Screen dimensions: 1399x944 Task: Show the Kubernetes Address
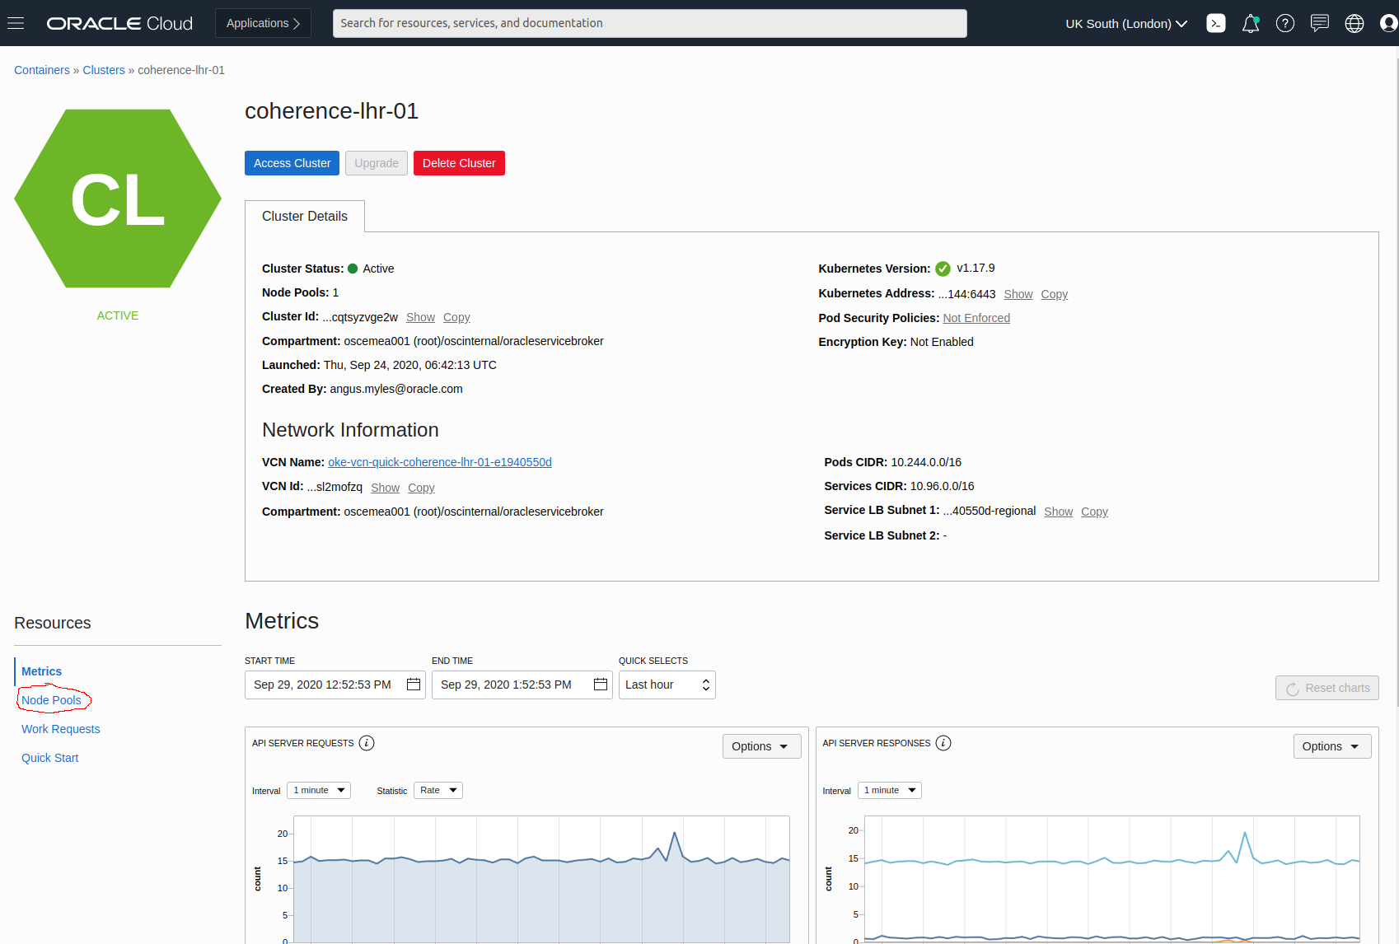pyautogui.click(x=1018, y=294)
